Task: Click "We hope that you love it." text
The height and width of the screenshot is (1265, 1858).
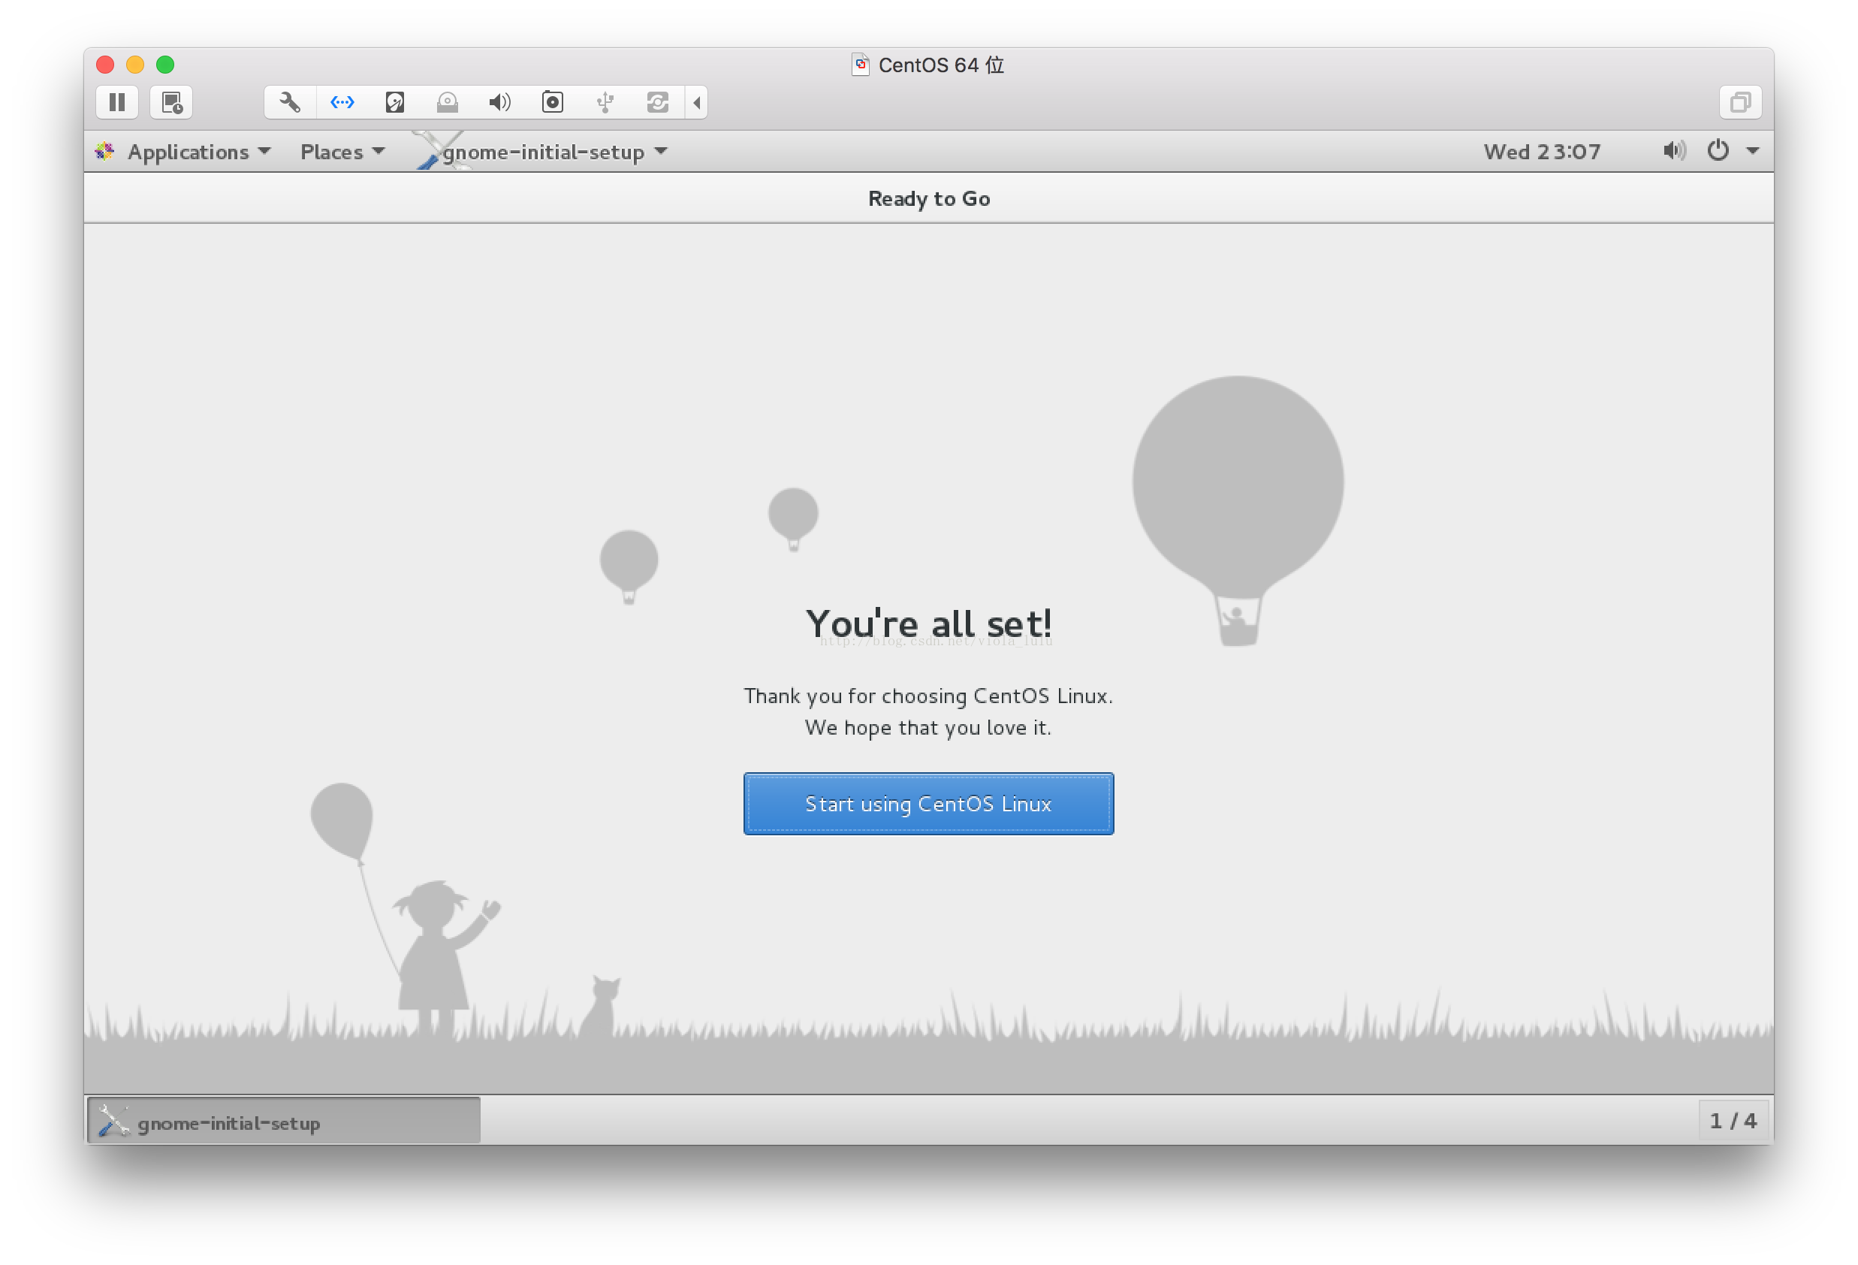Action: point(928,728)
